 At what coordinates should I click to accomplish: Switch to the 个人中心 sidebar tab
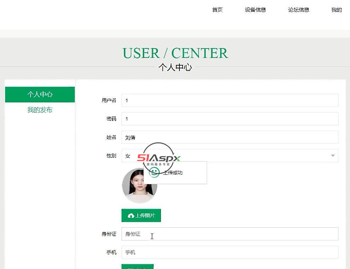point(40,94)
